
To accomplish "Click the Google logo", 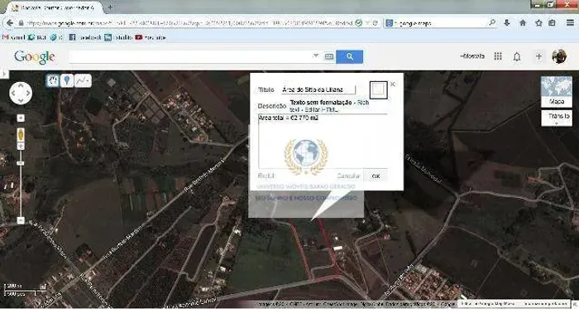I will coord(35,57).
